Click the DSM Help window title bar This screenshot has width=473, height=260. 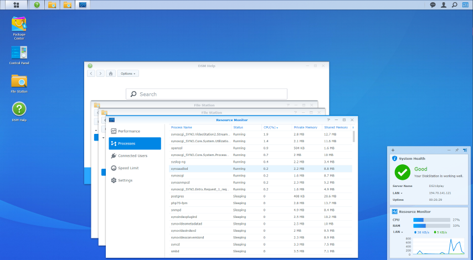pyautogui.click(x=207, y=66)
